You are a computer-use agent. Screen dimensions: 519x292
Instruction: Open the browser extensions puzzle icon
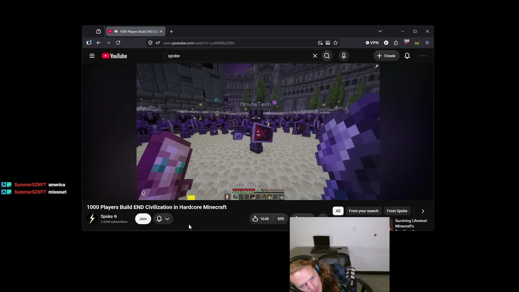point(396,43)
